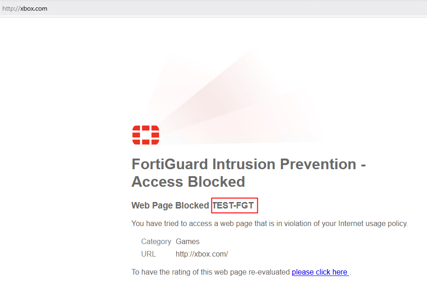427x288 pixels.
Task: Click the red Fortinet logo icon
Action: (x=146, y=135)
